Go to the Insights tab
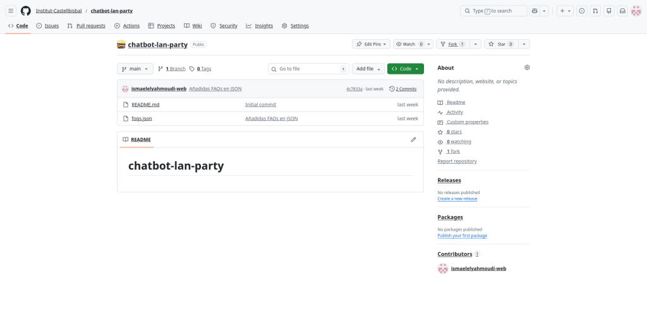The image size is (647, 317). pos(260,26)
